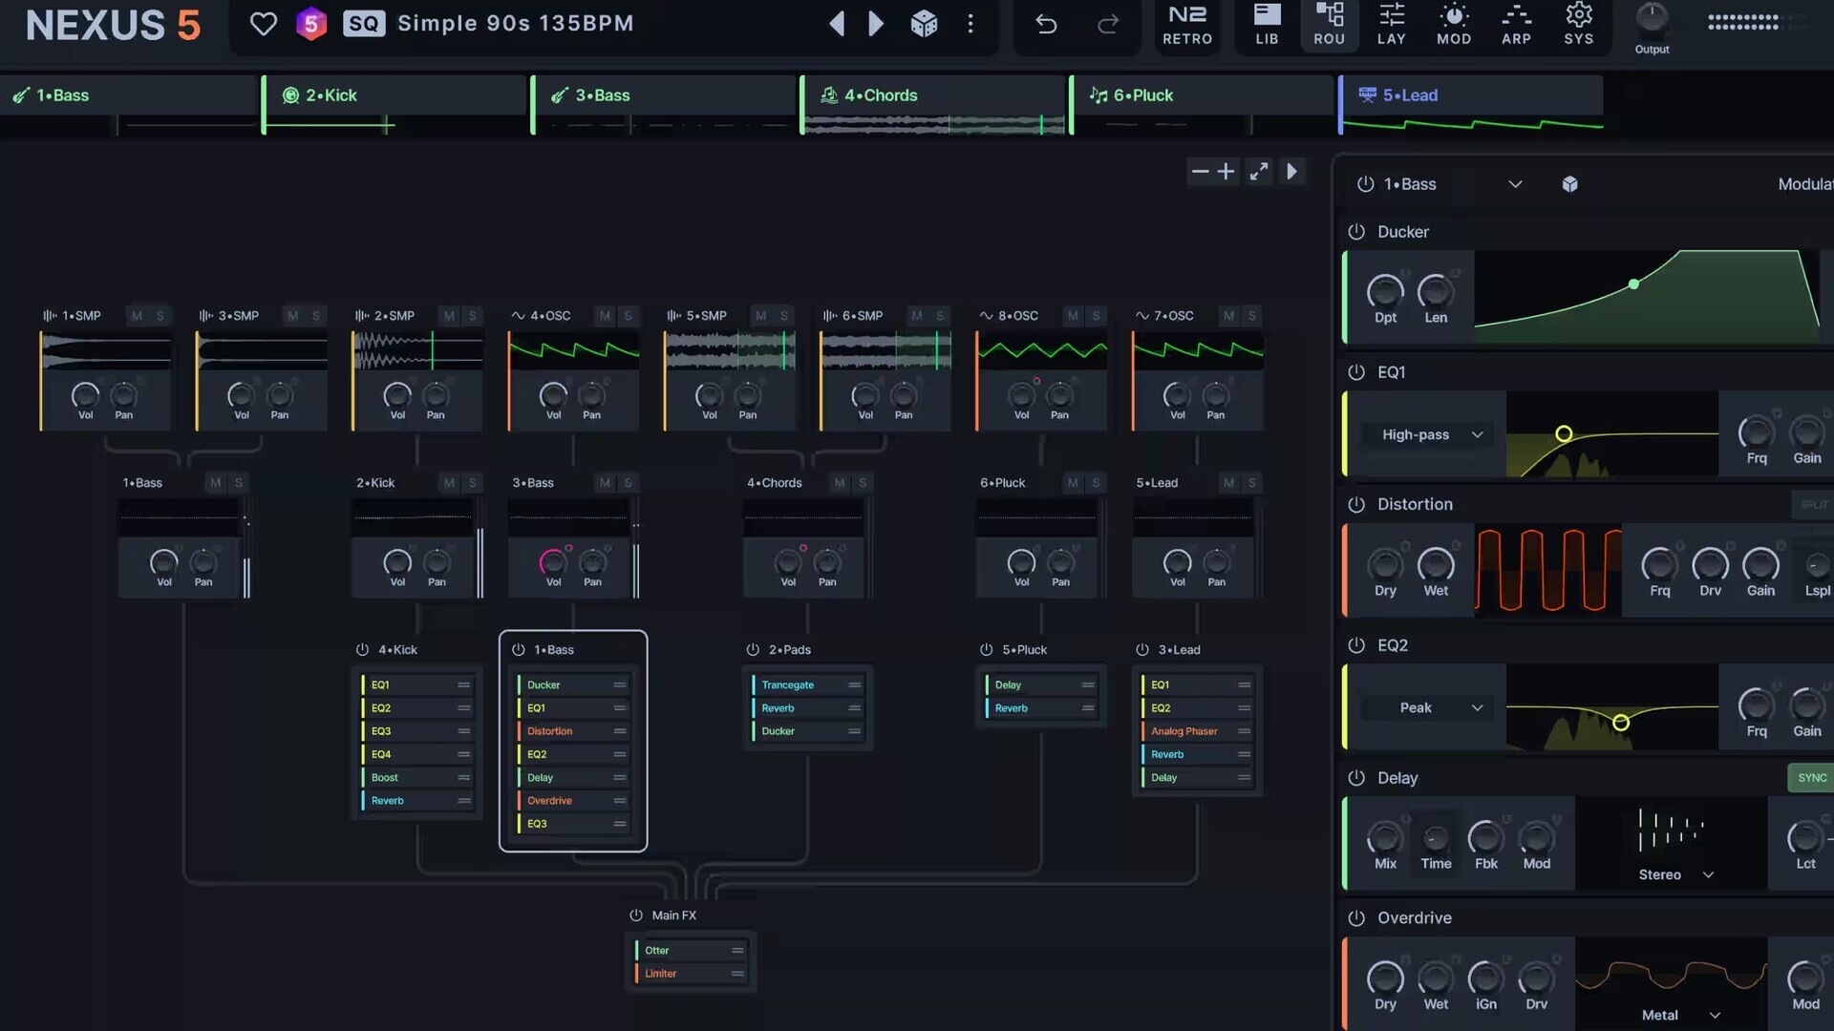Screen dimensions: 1834x1031
Task: Select the Otter effect in Main FX
Action: coord(692,951)
